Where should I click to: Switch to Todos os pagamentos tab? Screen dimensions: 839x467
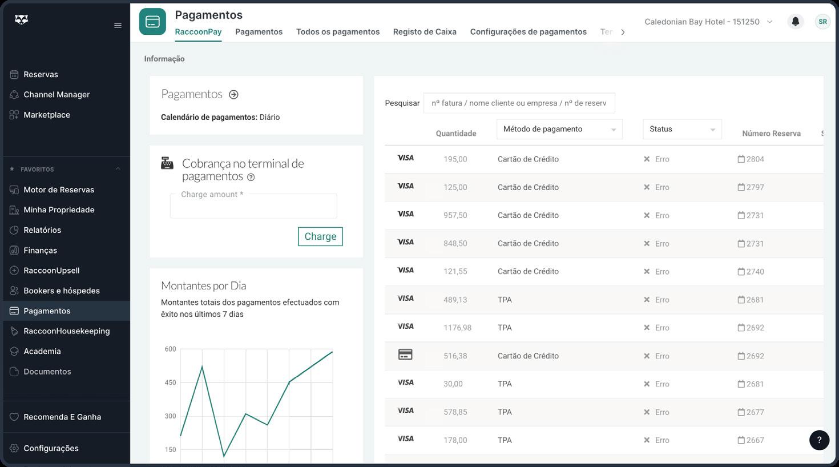(338, 32)
